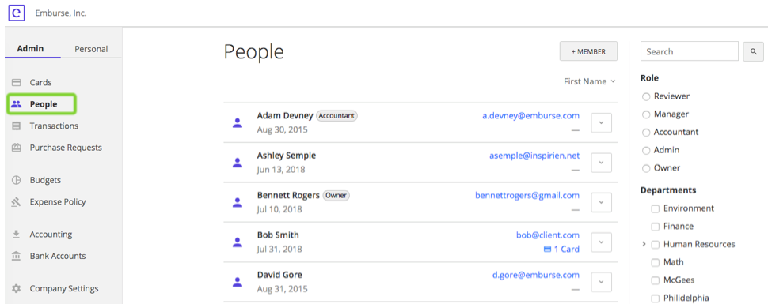Screen dimensions: 768x304
Task: Select the Owner role filter
Action: point(646,168)
